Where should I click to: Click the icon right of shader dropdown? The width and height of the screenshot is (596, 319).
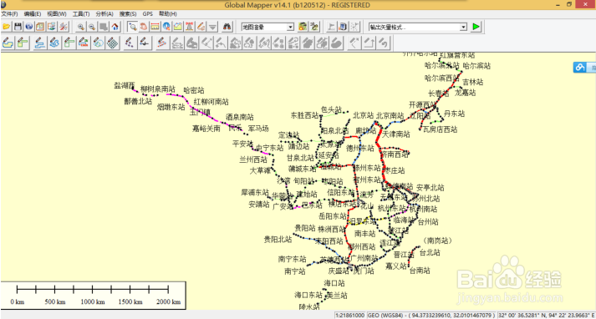[x=303, y=27]
